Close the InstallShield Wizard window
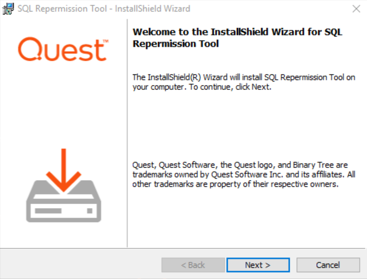Screen dimensions: 367x279 356,9
